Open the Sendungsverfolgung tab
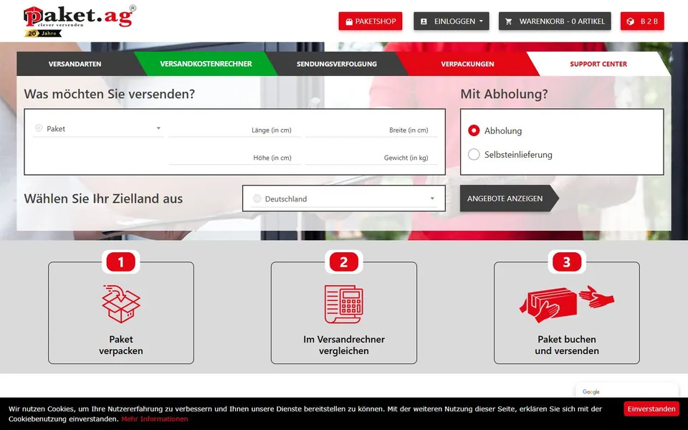This screenshot has height=430, width=688. [337, 64]
